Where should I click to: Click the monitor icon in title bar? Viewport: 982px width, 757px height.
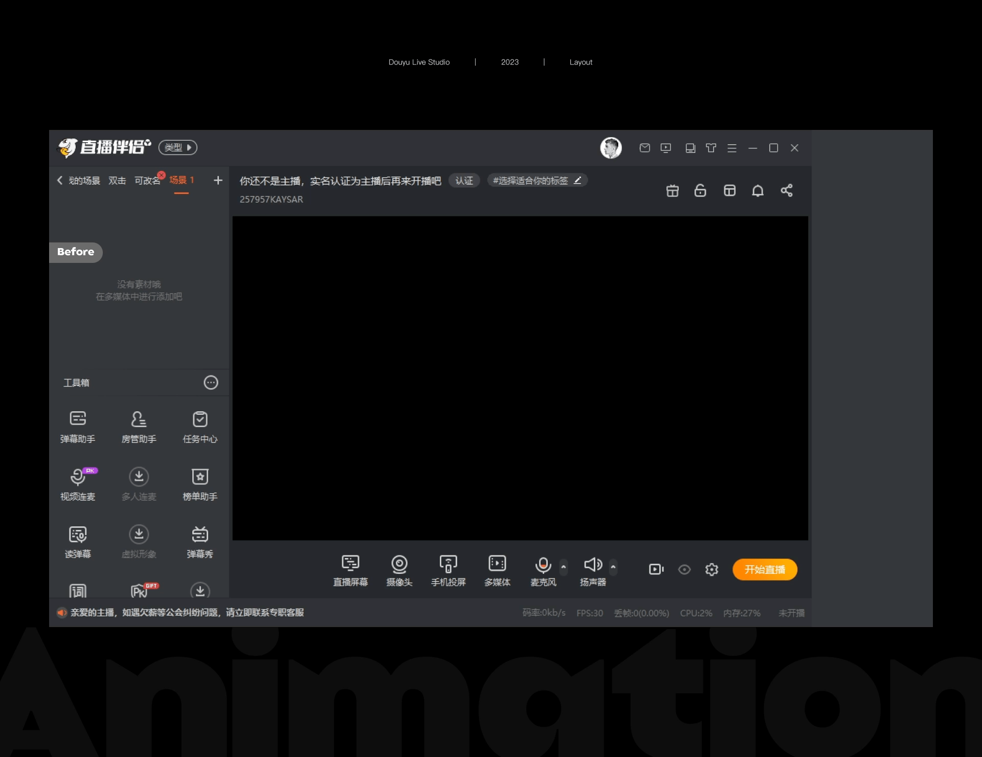(690, 148)
